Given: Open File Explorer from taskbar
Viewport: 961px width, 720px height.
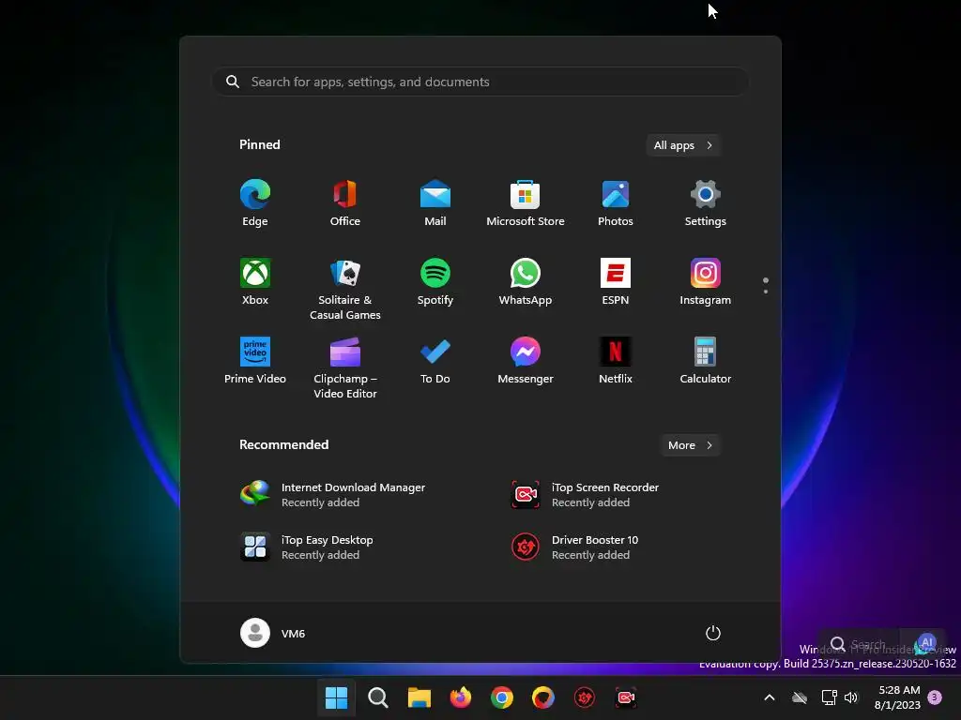Looking at the screenshot, I should click(x=419, y=697).
